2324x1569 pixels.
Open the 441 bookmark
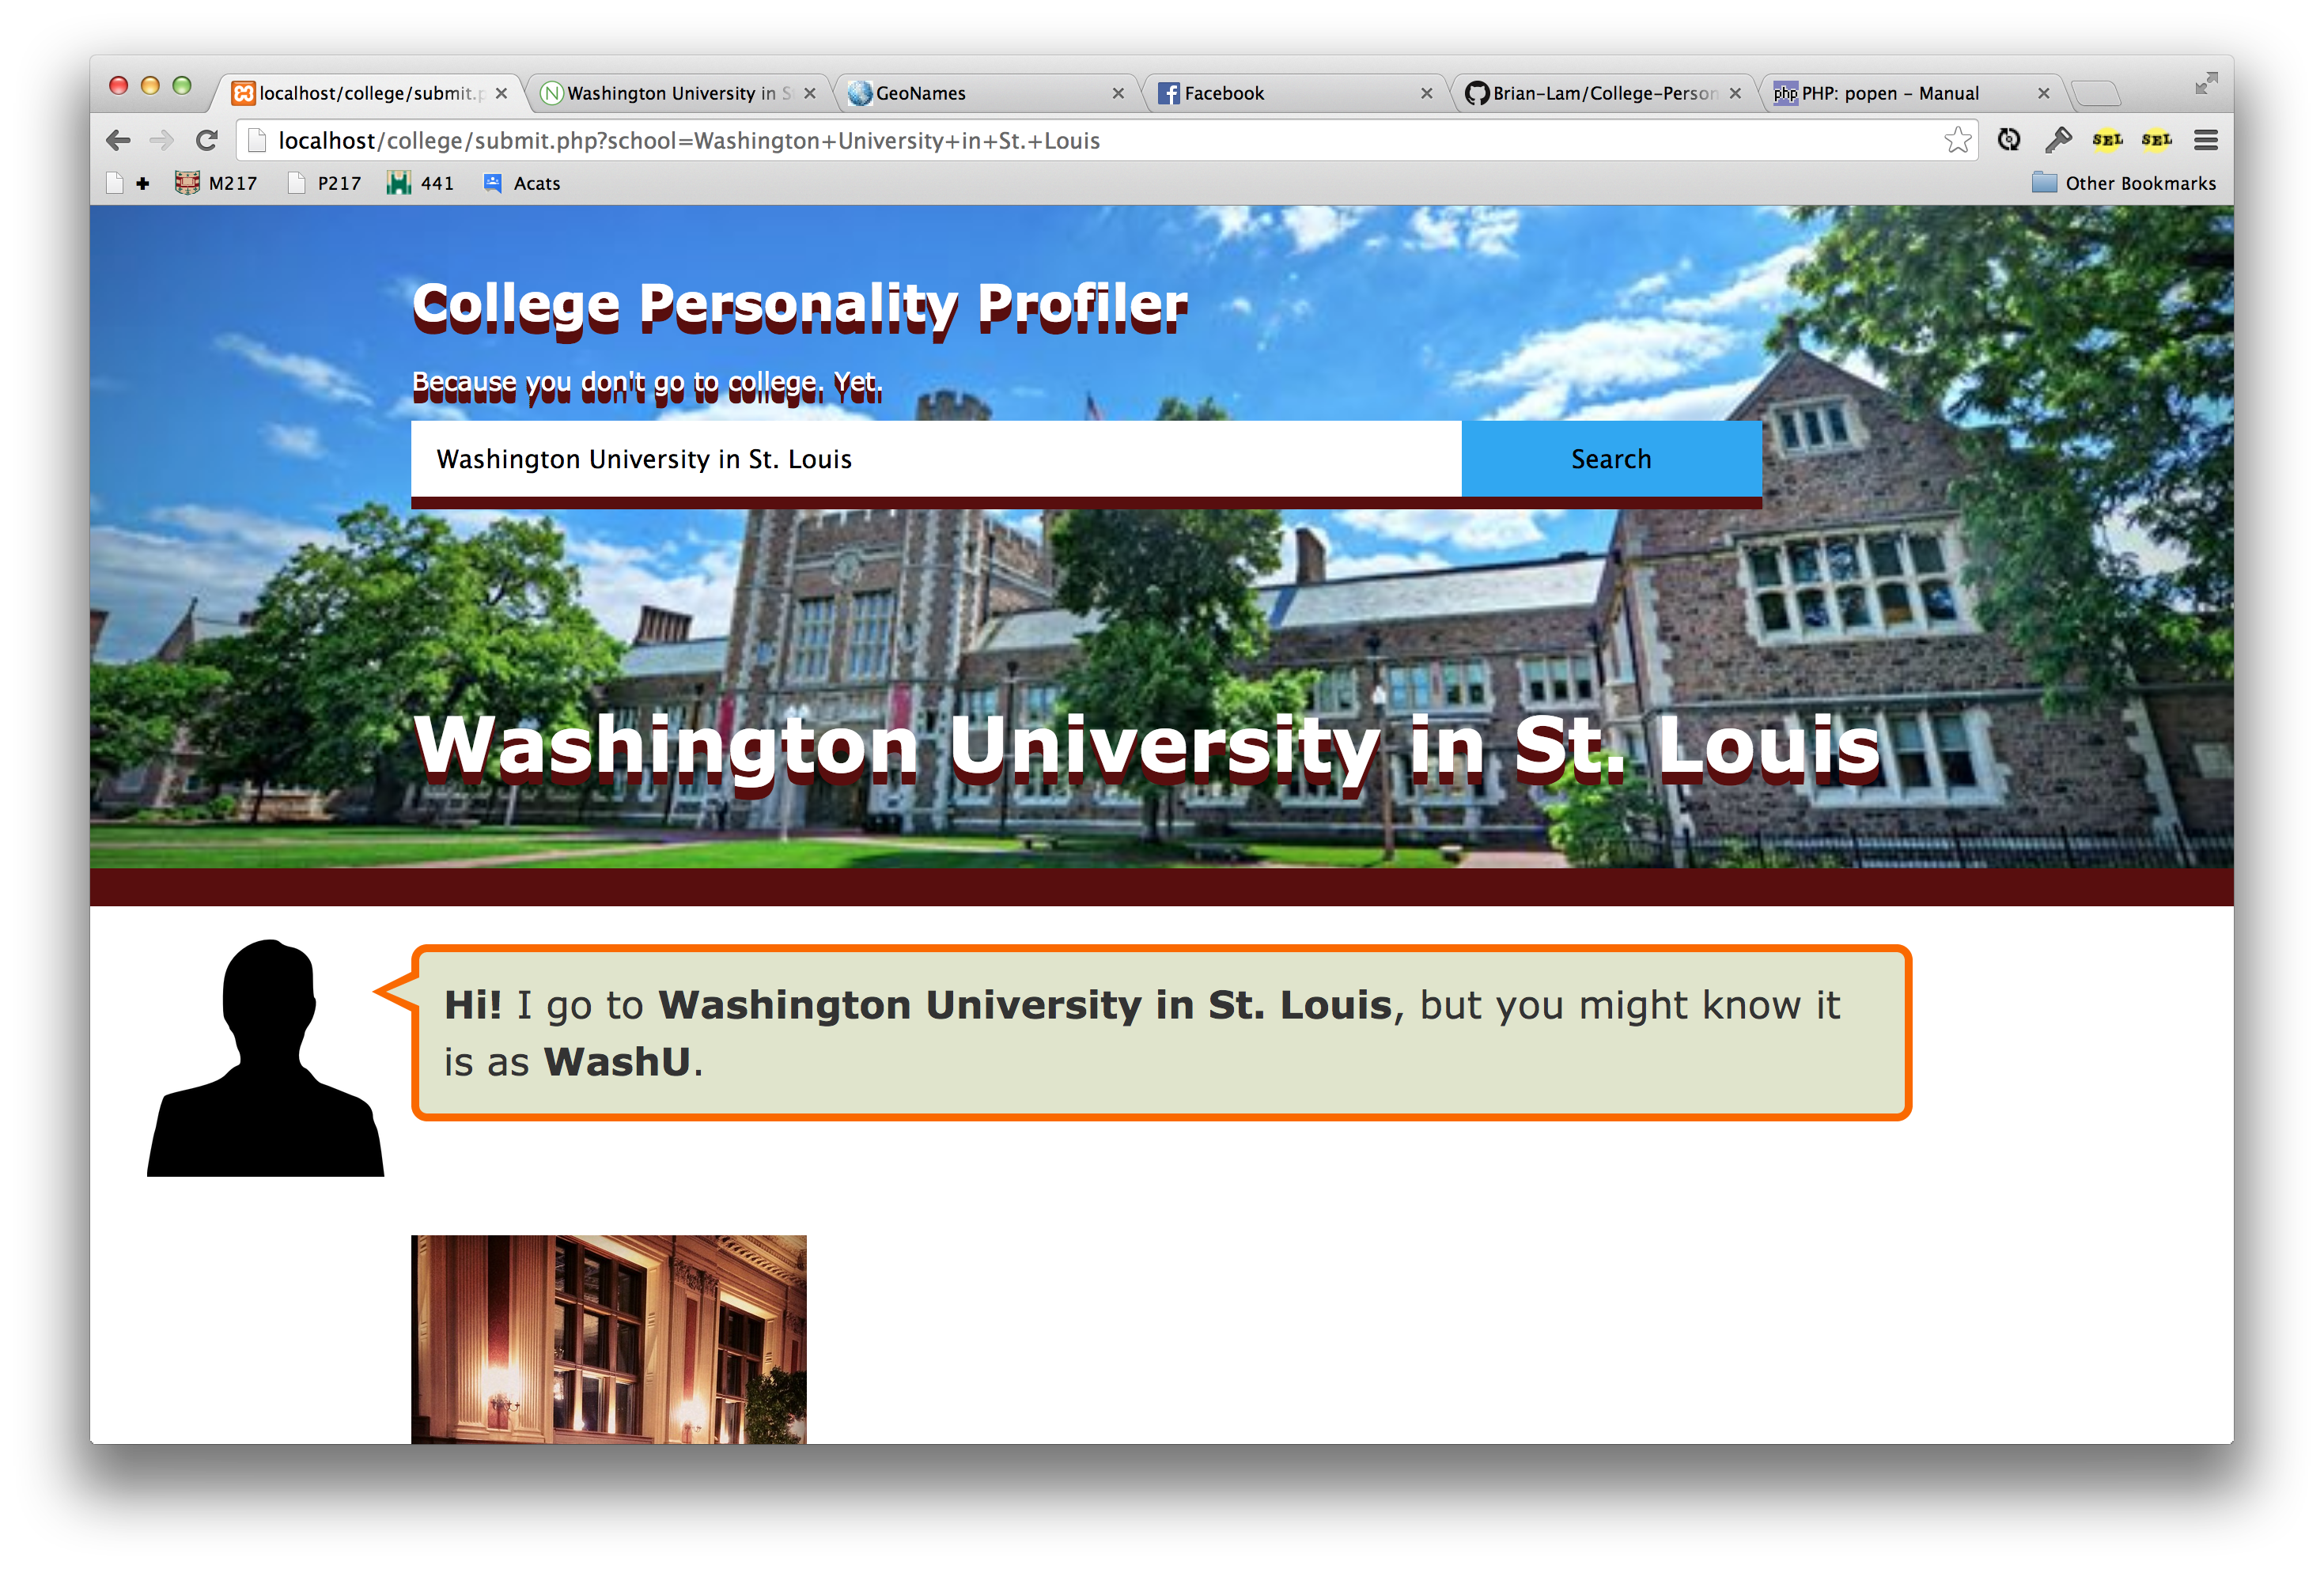tap(421, 183)
